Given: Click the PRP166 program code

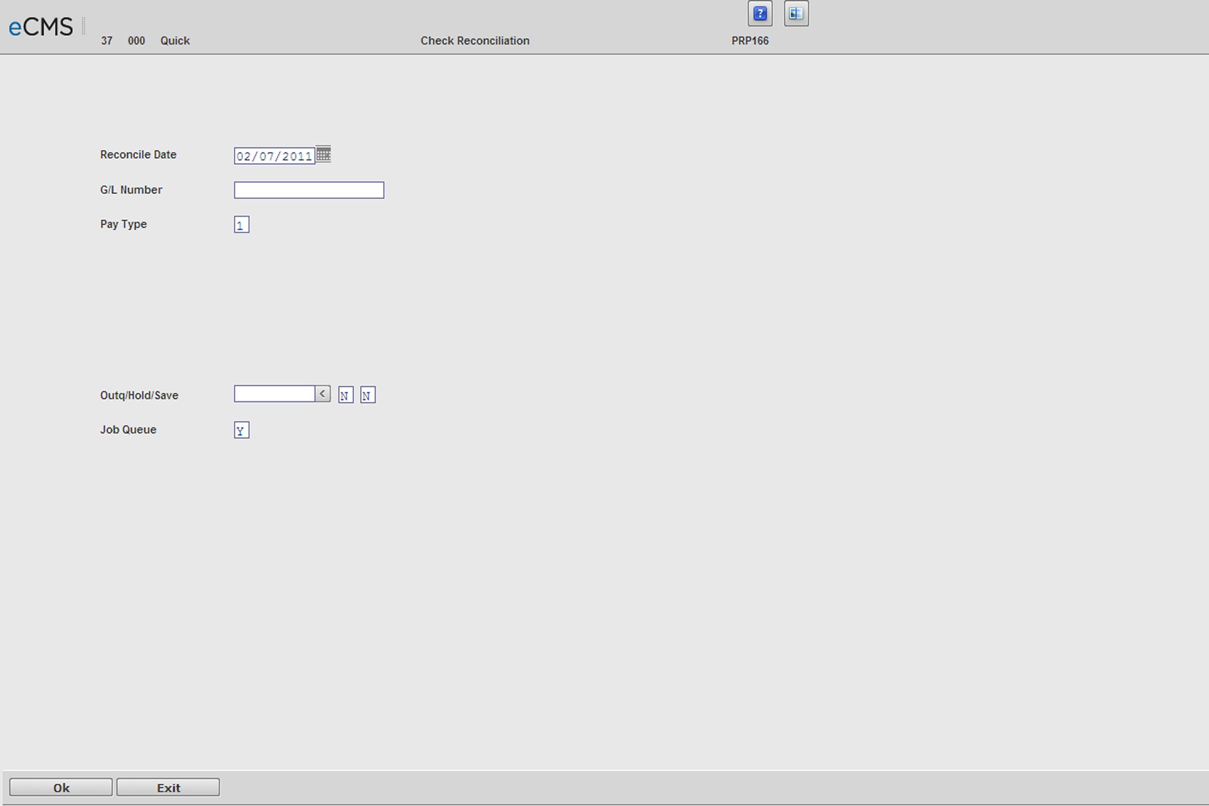Looking at the screenshot, I should [750, 41].
